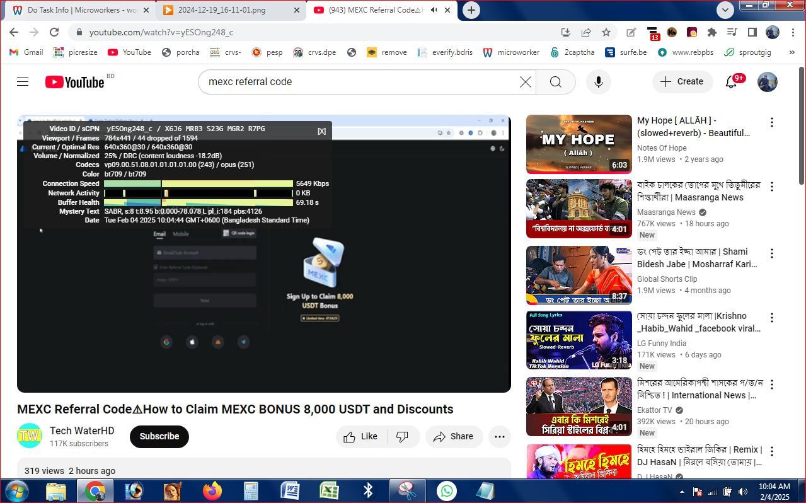Open options for the Global Shorts Clip video
806x503 pixels.
[x=771, y=253]
